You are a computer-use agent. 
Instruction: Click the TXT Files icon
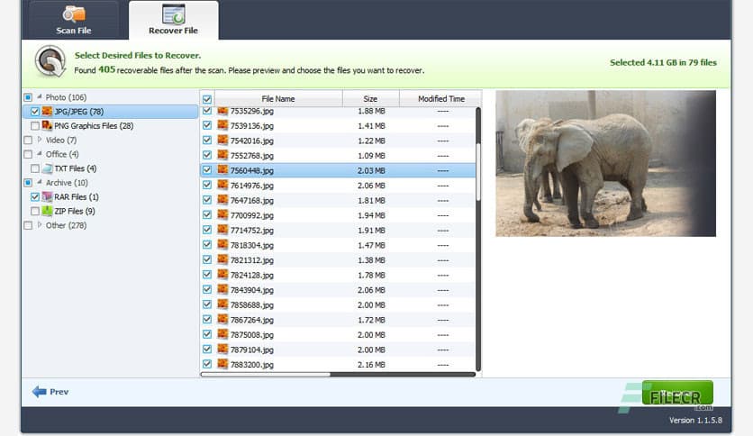[47, 168]
